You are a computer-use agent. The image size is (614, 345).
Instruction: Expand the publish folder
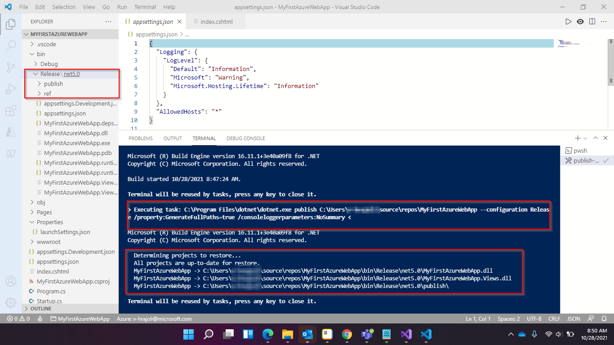(x=70, y=84)
